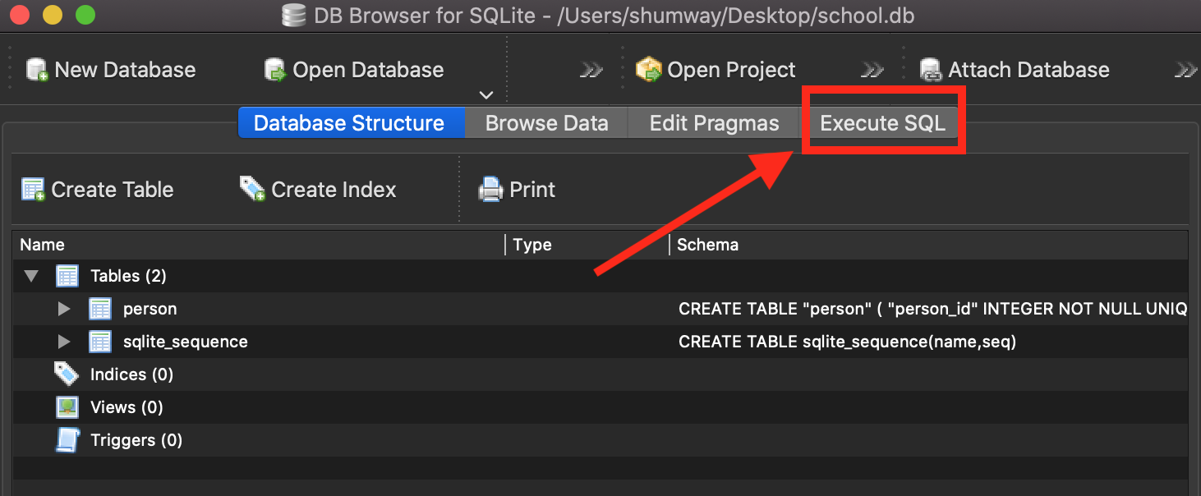
Task: Click the person table icon
Action: coord(100,309)
